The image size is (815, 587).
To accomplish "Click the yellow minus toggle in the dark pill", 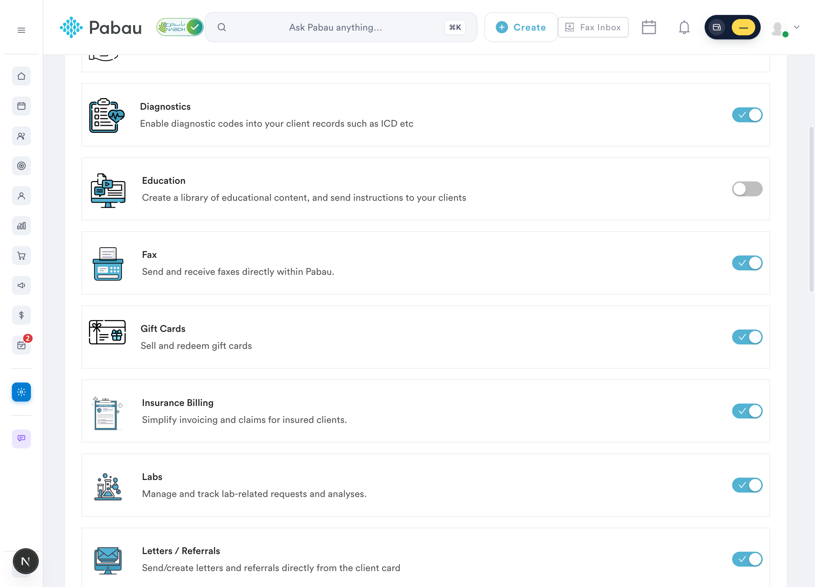I will click(743, 27).
